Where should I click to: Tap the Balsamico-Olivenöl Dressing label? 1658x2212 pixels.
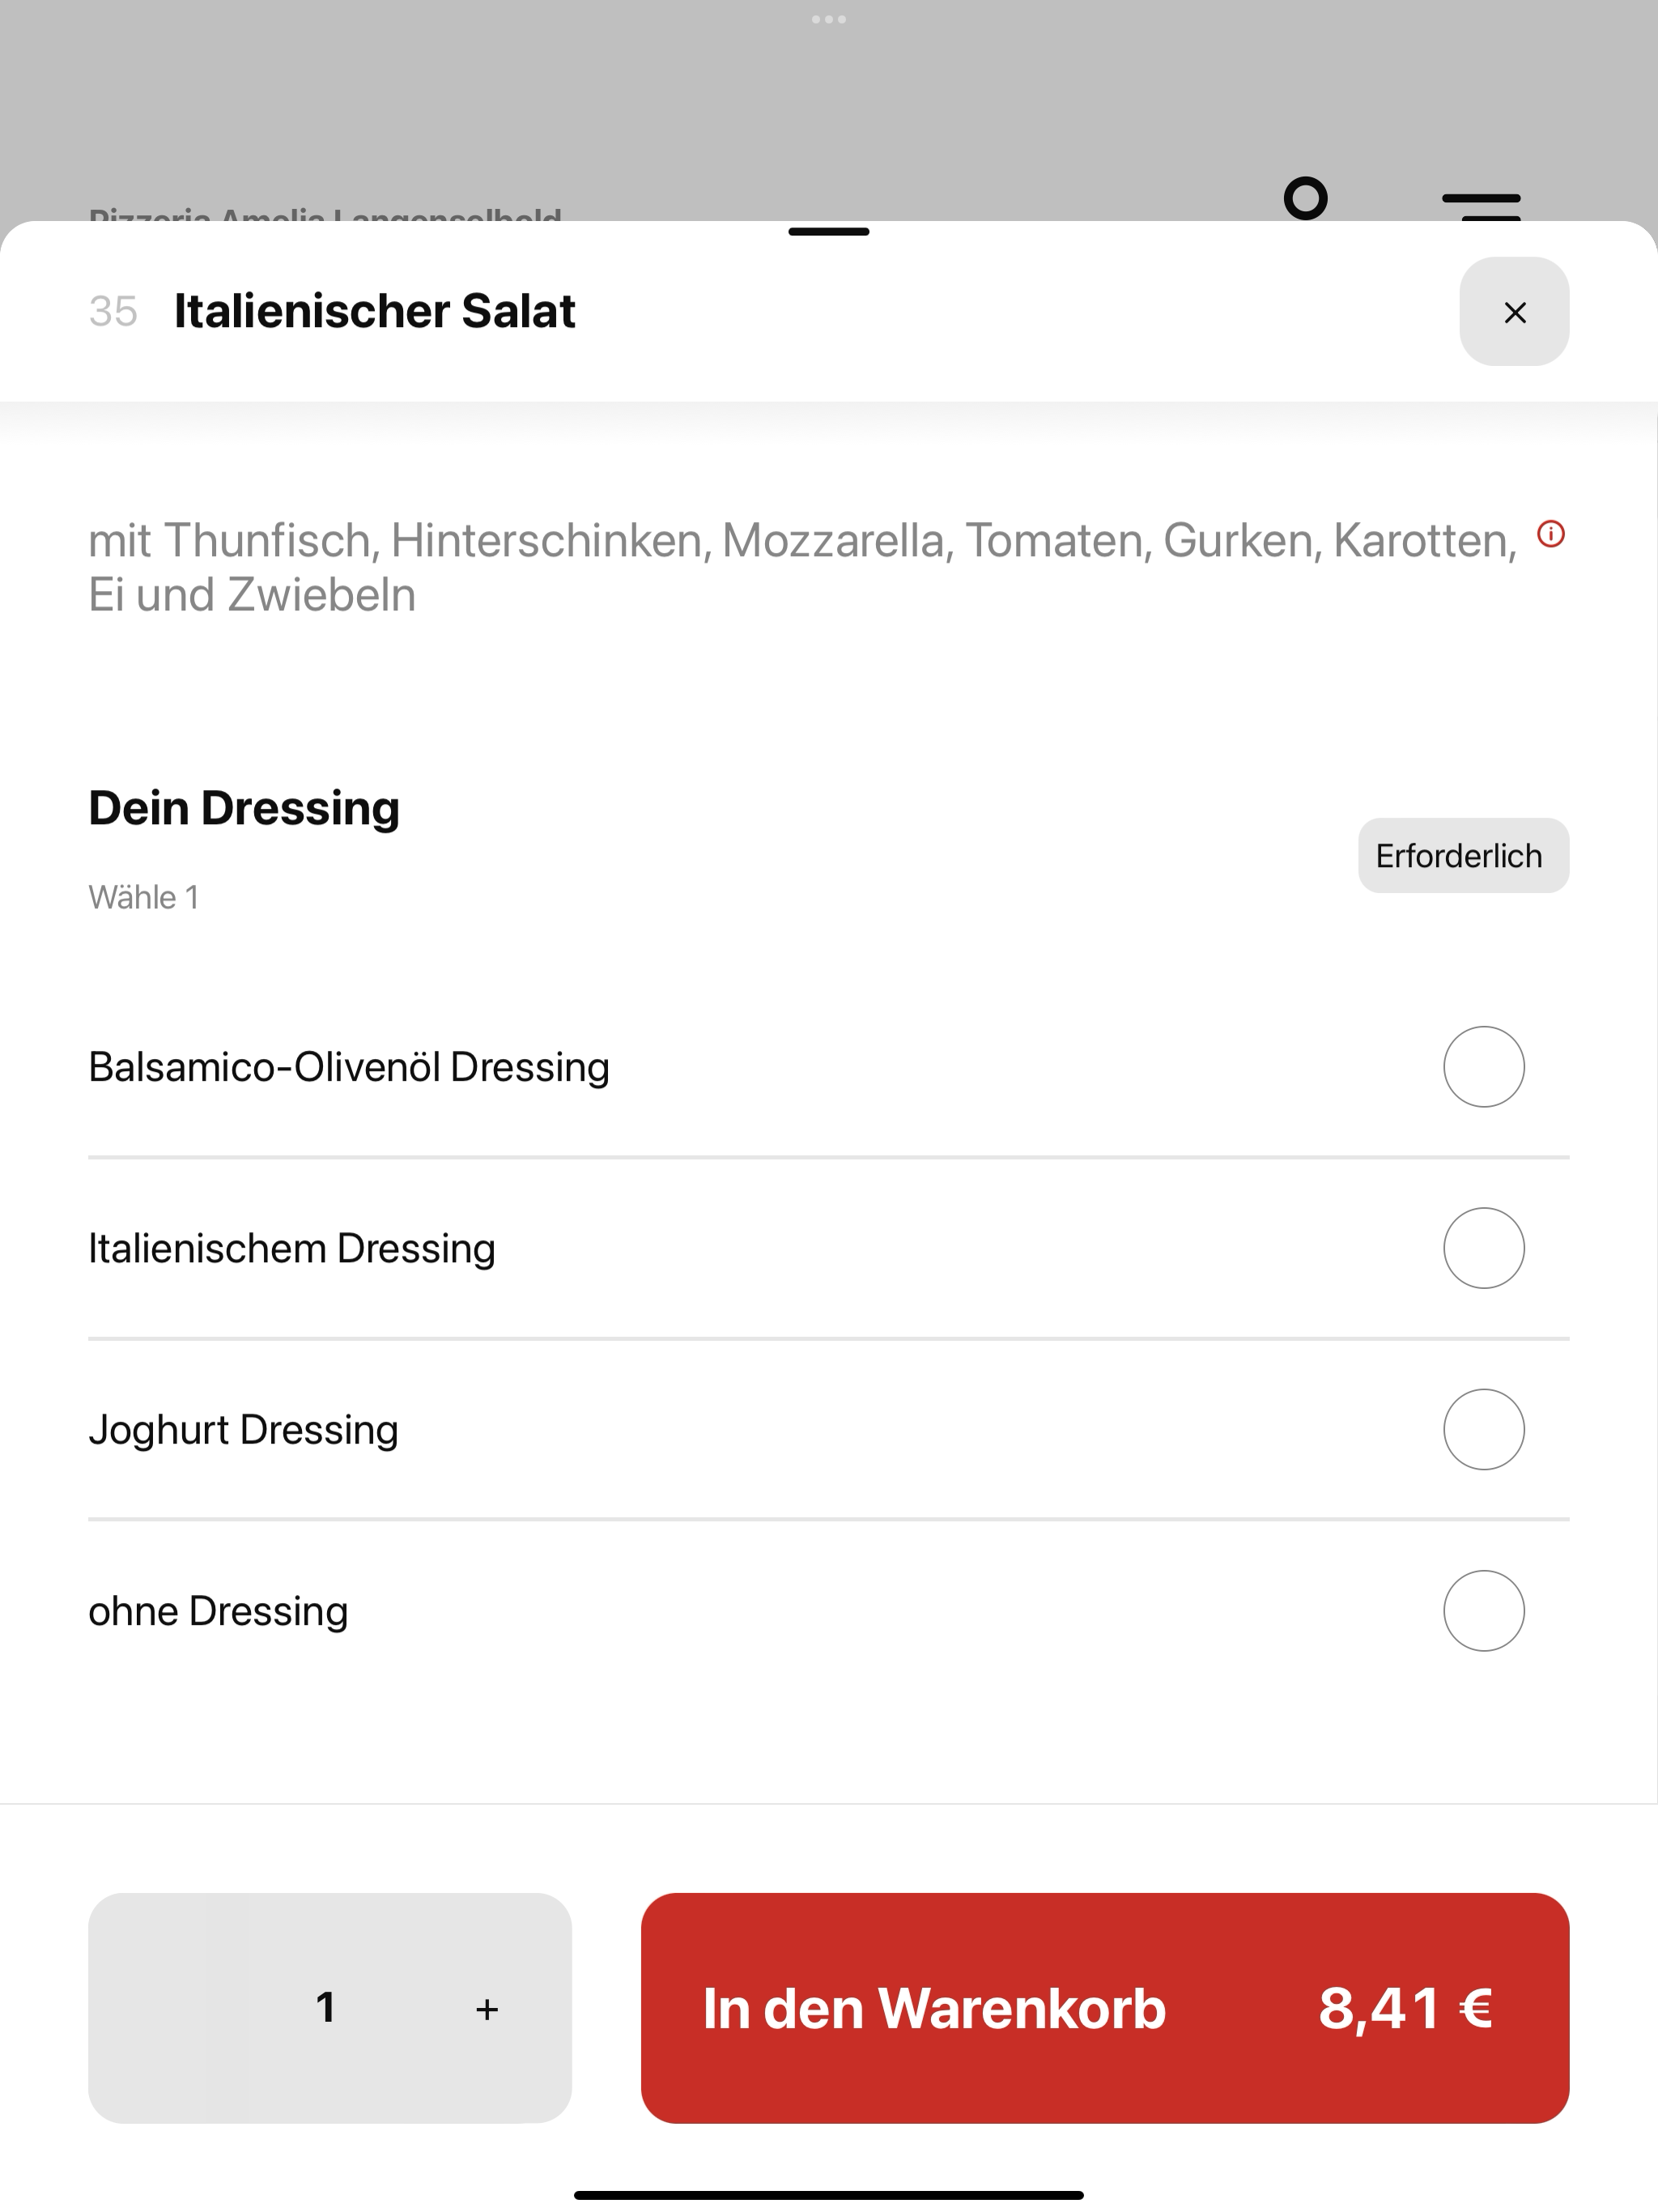coord(349,1067)
